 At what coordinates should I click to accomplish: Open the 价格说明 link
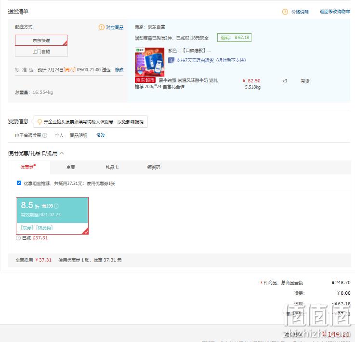click(x=300, y=12)
